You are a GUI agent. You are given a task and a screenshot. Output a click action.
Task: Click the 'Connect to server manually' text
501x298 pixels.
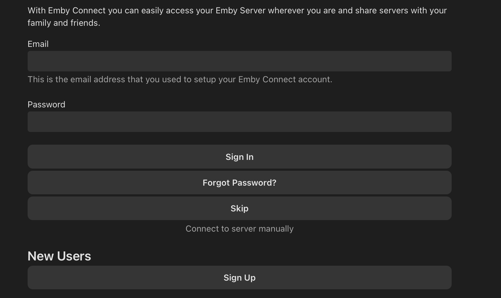coord(239,229)
